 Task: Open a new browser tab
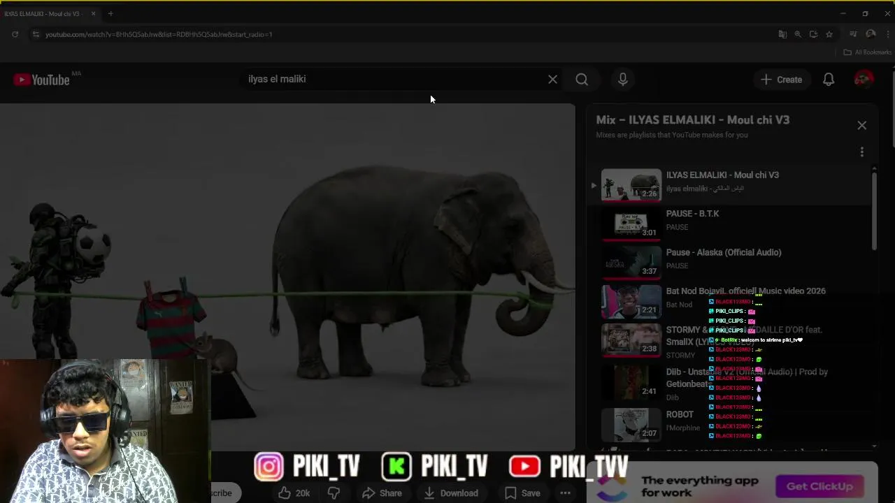(110, 13)
